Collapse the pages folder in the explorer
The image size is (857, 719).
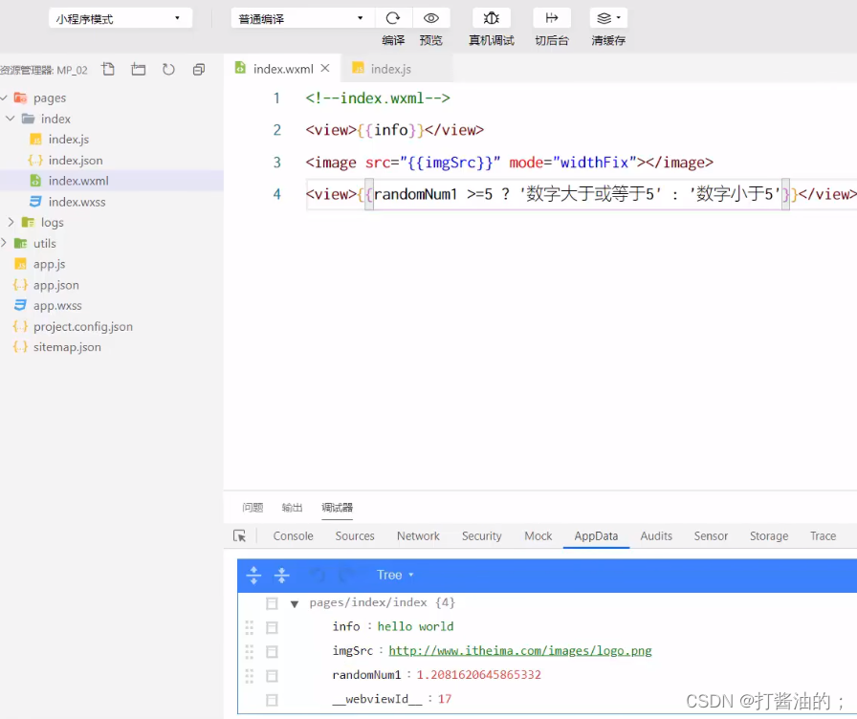pos(5,98)
